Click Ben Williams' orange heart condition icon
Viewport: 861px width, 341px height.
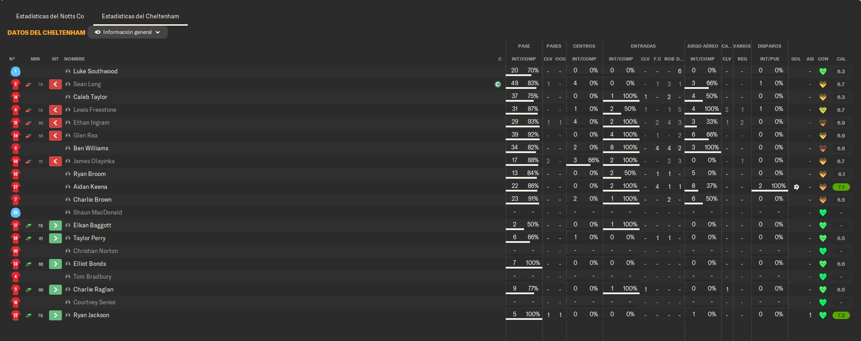[x=823, y=148]
